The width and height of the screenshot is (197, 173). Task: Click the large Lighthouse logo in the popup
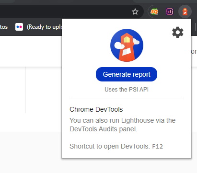(127, 45)
